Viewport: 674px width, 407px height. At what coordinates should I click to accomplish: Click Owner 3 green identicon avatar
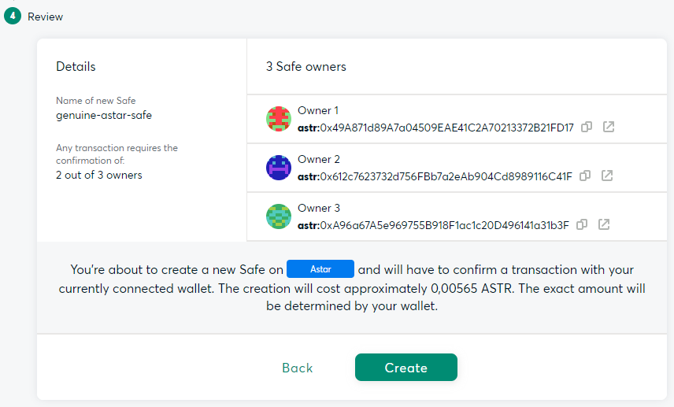tap(279, 216)
